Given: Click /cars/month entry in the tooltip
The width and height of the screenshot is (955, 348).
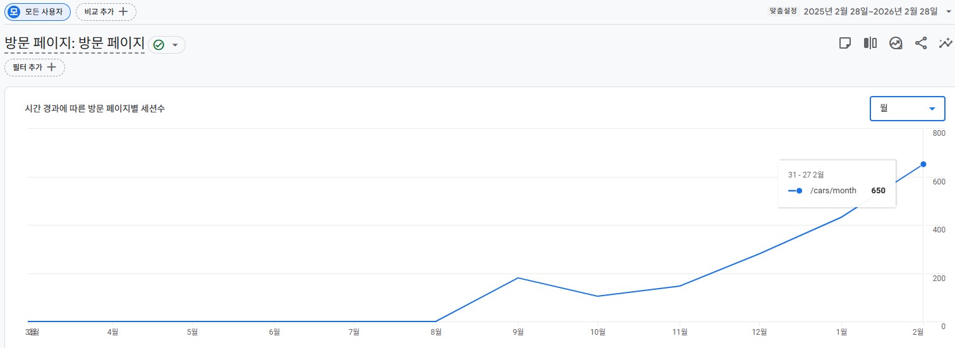Looking at the screenshot, I should coord(832,191).
